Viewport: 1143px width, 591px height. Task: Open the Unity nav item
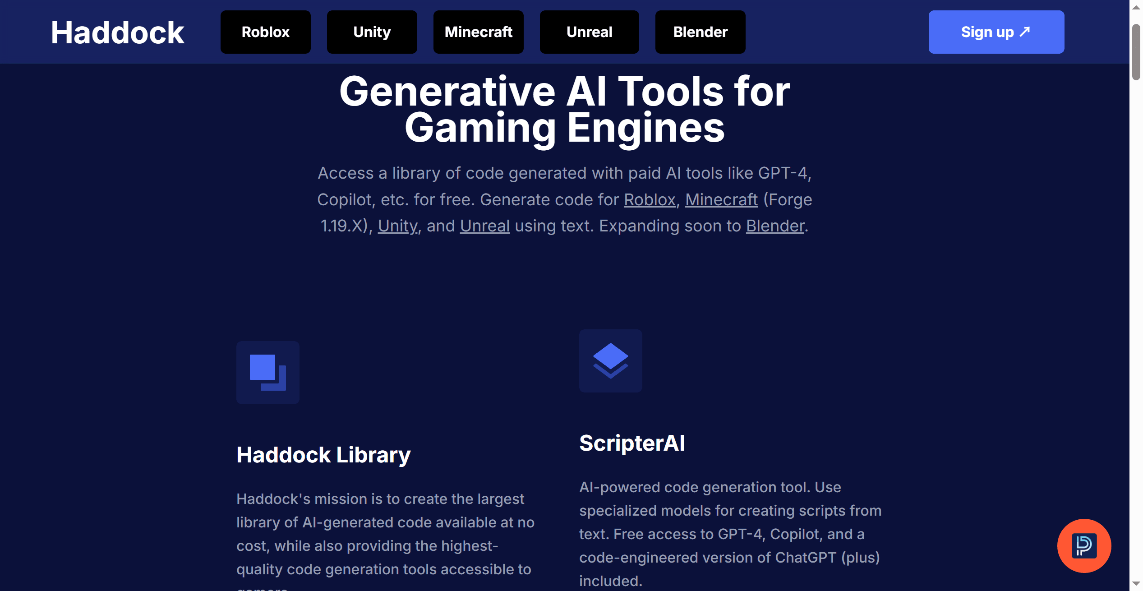tap(372, 32)
